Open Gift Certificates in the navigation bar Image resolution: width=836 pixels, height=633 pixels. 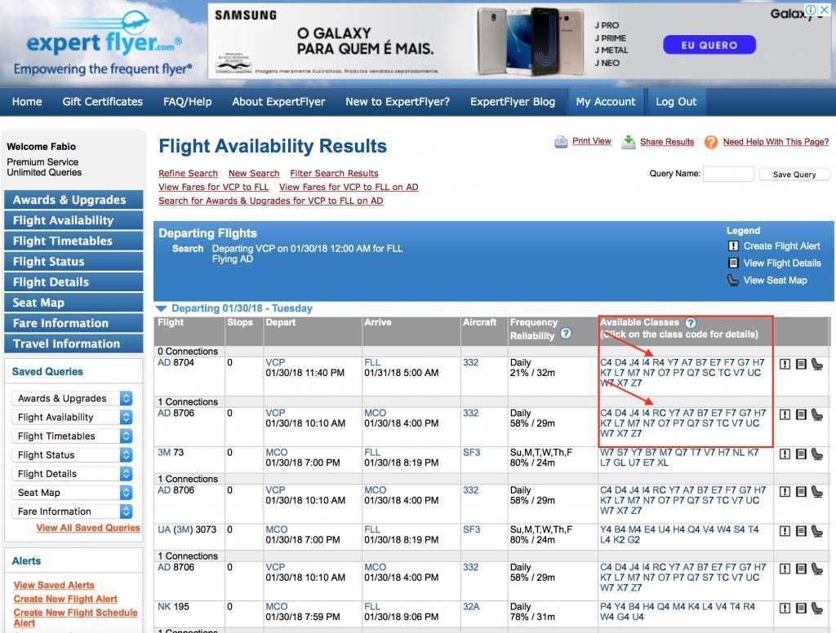pyautogui.click(x=102, y=102)
